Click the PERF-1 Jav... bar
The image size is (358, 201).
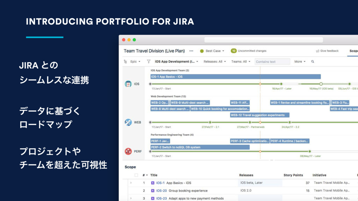click(x=160, y=141)
